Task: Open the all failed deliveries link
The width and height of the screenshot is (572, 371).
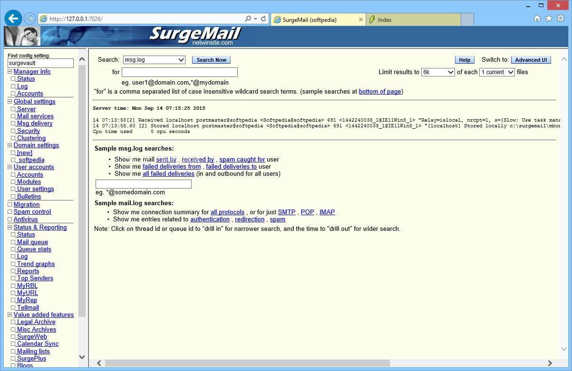Action: 169,174
